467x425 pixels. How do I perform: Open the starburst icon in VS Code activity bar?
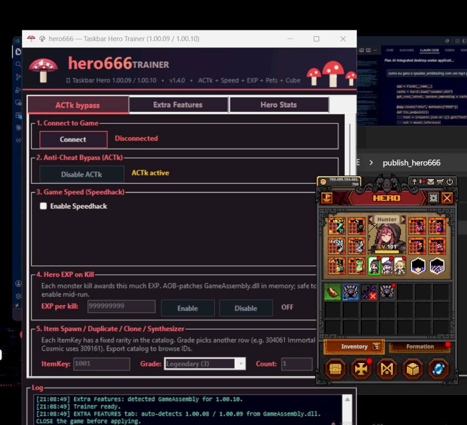[x=18, y=127]
